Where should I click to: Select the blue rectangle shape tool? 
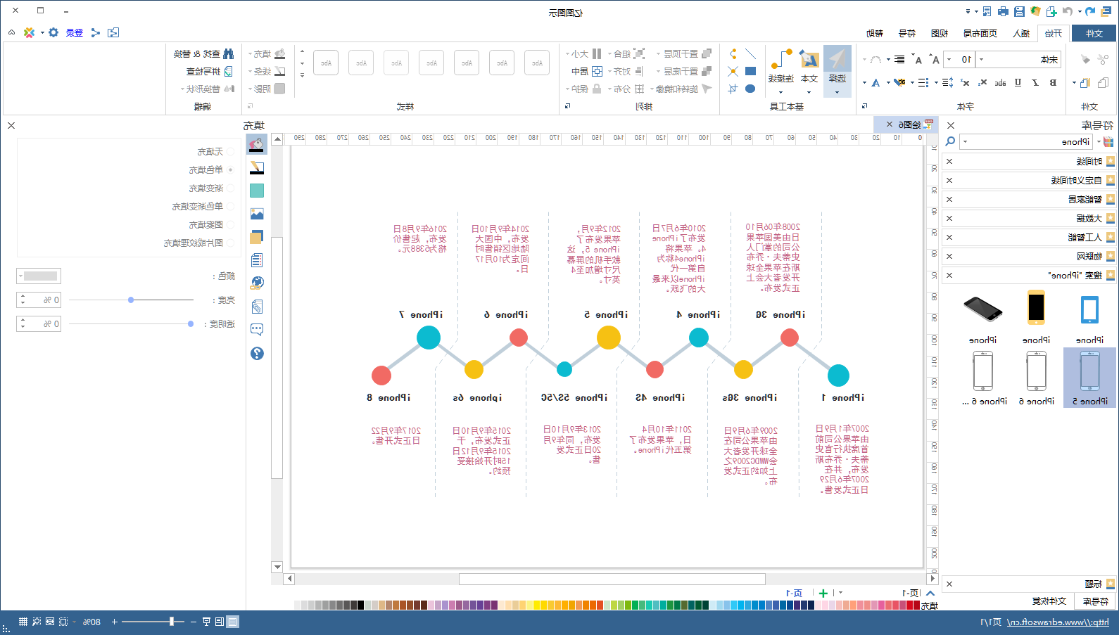750,71
